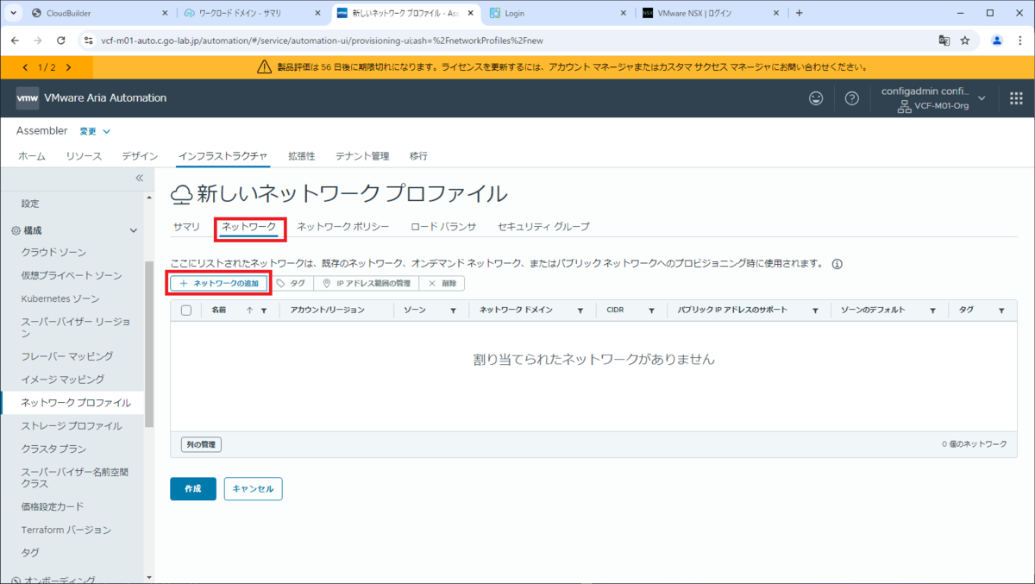Viewport: 1035px width, 584px height.
Task: Collapse the 構成 section in sidebar
Action: point(133,231)
